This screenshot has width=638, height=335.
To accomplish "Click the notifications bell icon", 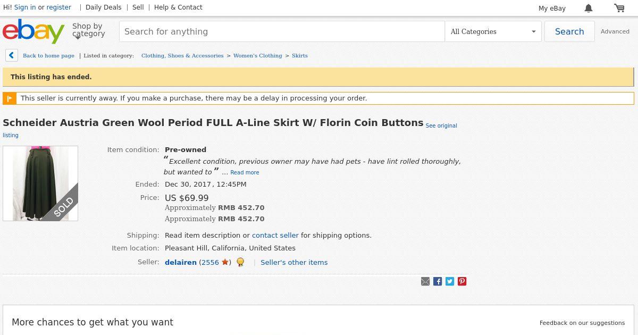I will (589, 8).
